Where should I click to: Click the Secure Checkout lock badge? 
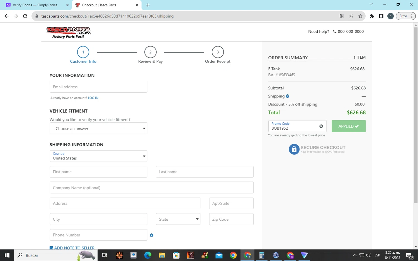[317, 149]
